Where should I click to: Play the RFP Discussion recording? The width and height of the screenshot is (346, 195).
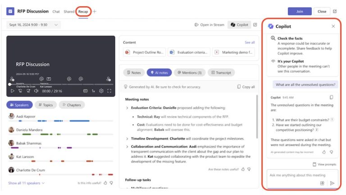(x=13, y=91)
